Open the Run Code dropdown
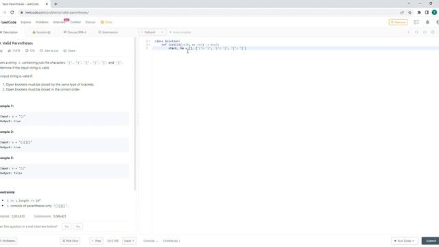The width and height of the screenshot is (439, 247). click(404, 241)
